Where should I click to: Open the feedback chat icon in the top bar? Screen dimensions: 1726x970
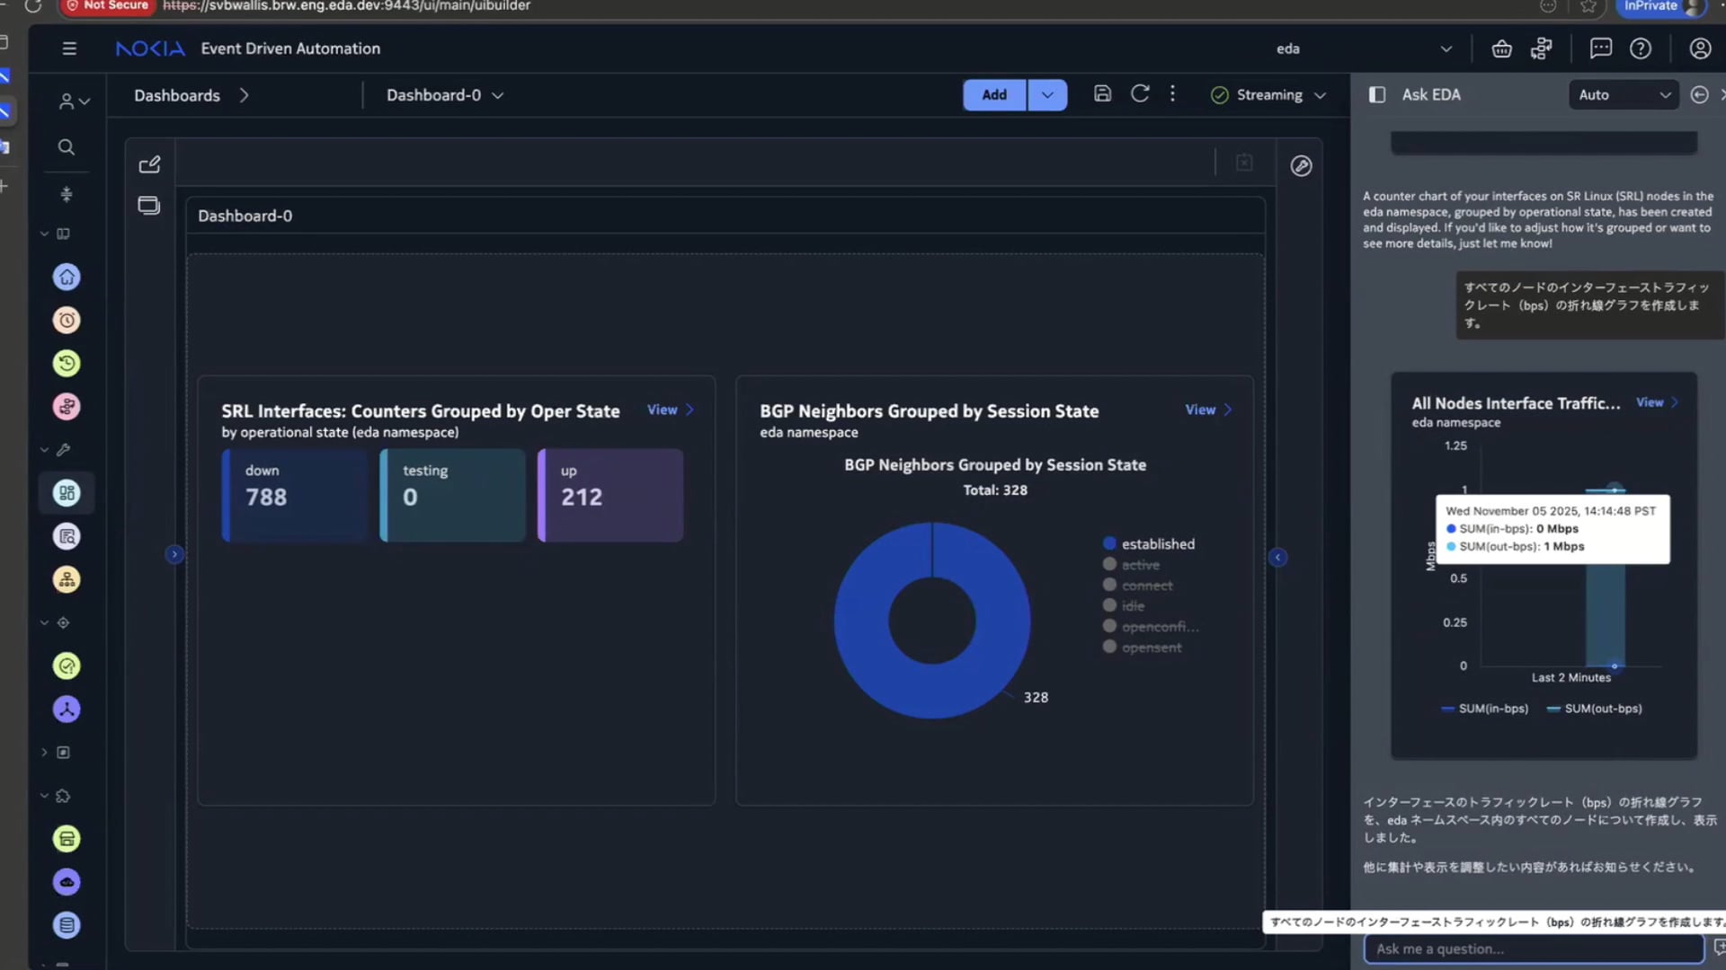pyautogui.click(x=1600, y=48)
